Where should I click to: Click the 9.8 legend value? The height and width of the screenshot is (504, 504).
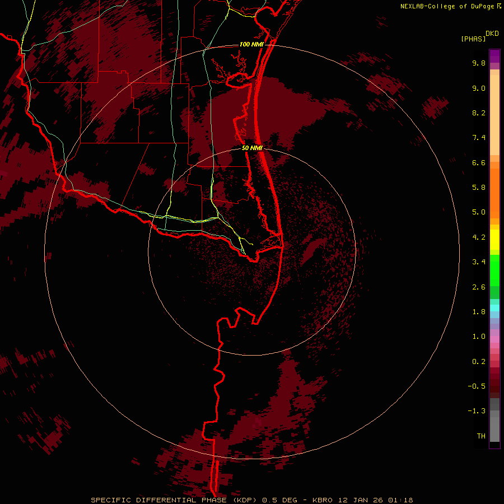[479, 63]
